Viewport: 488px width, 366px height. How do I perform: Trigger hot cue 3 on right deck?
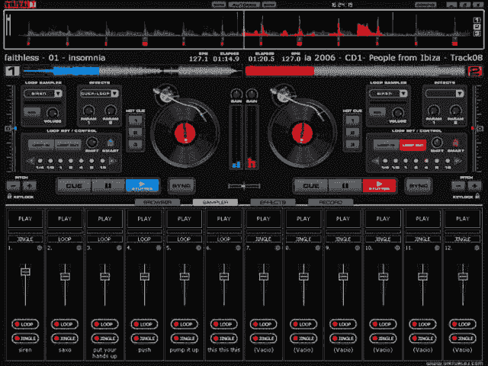(x=352, y=144)
